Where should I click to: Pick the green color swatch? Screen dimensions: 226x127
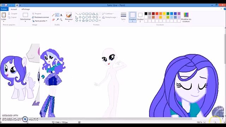[x=168, y=13]
